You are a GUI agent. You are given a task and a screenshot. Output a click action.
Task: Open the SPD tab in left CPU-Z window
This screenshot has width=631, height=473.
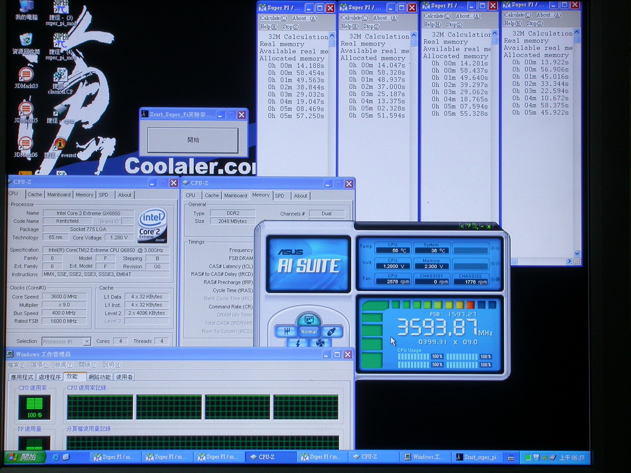point(104,195)
